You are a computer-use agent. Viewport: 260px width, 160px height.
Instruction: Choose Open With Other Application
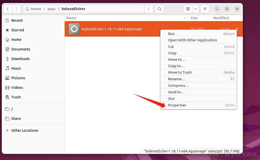click(x=199, y=40)
